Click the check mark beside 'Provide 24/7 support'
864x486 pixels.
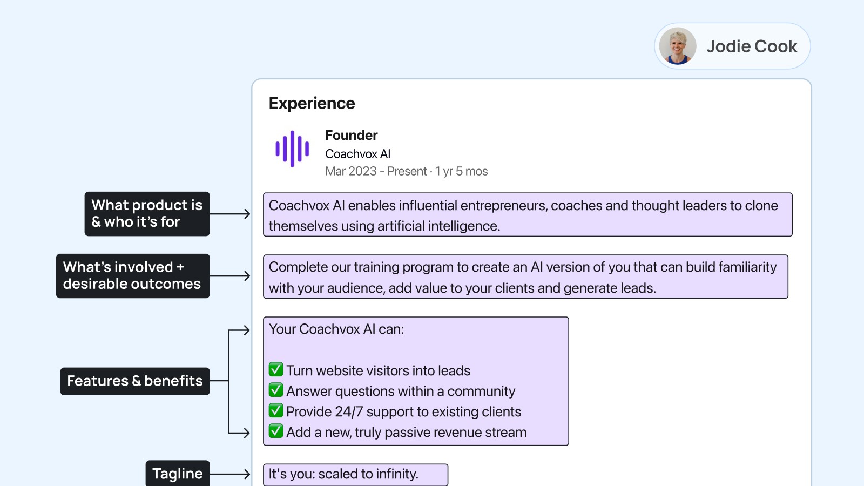(276, 410)
